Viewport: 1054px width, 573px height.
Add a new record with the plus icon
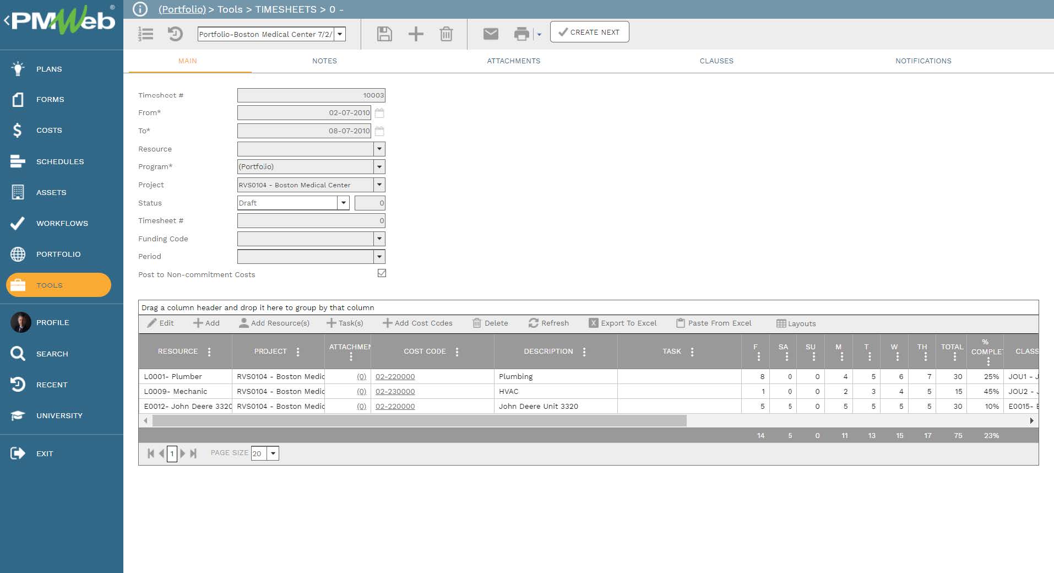(x=416, y=34)
